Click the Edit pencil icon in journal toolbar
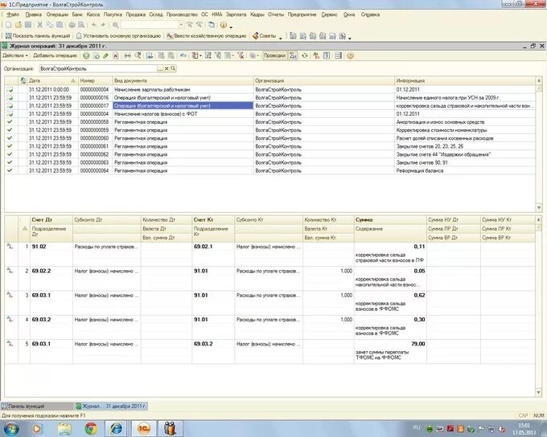 pyautogui.click(x=105, y=55)
